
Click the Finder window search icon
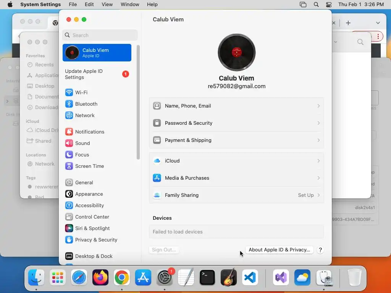tap(360, 42)
